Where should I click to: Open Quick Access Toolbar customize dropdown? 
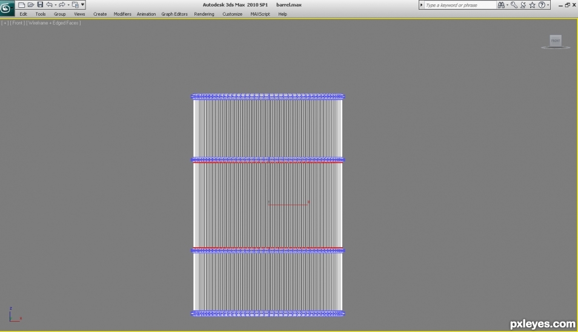click(x=82, y=5)
